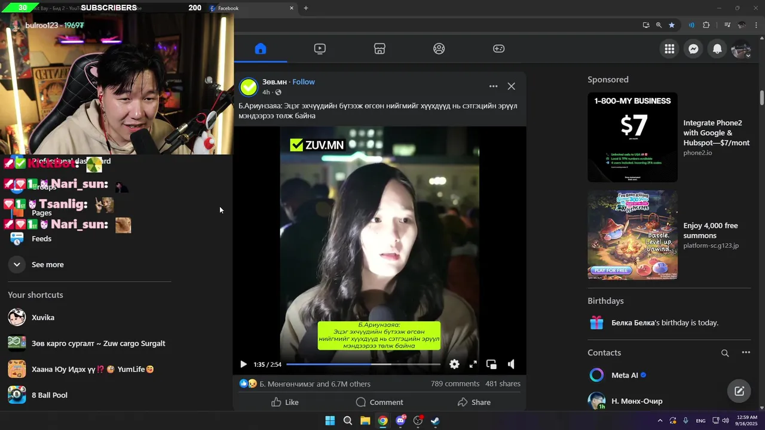Open the Facebook menu grid icon
Viewport: 765px width, 430px height.
pos(669,49)
